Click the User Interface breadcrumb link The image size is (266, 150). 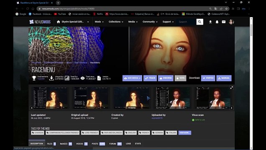[x=81, y=62]
